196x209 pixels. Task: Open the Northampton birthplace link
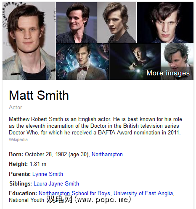[x=107, y=155]
